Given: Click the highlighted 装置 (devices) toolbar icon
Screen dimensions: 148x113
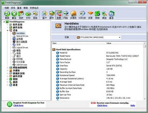Looking at the screenshot, I should tap(59, 15).
